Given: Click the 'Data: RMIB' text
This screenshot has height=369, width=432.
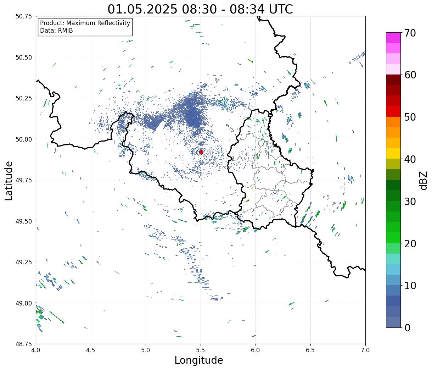Looking at the screenshot, I should pyautogui.click(x=56, y=31).
